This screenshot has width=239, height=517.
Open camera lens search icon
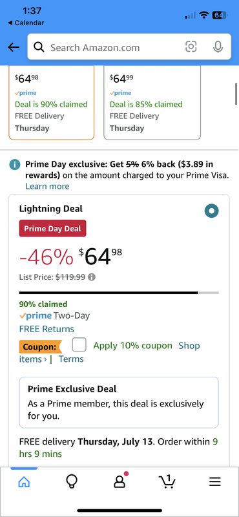tap(191, 47)
